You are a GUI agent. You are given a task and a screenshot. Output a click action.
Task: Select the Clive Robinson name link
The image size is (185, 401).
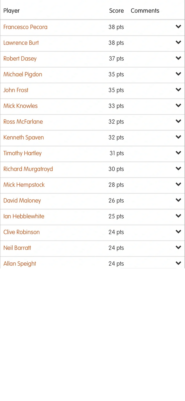[x=22, y=232]
